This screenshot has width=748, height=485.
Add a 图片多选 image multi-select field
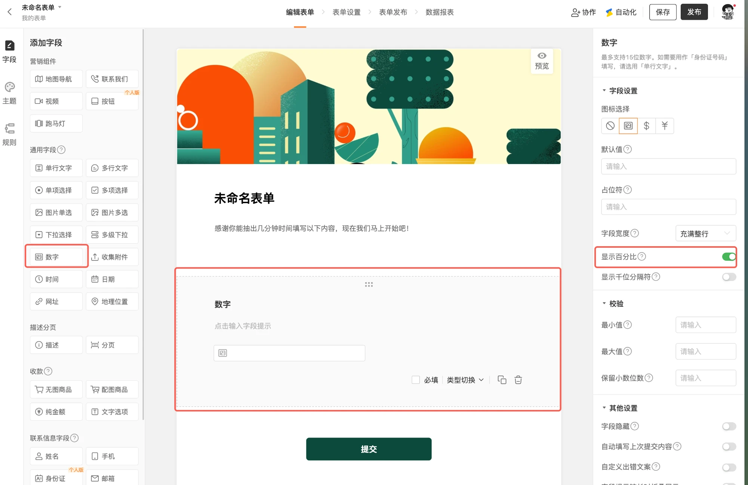(x=112, y=213)
